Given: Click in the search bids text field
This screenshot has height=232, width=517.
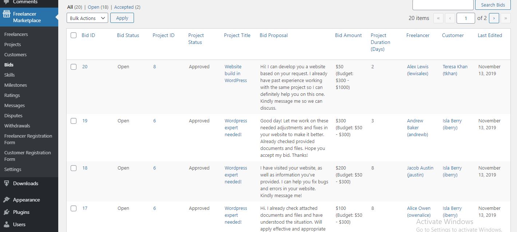Looking at the screenshot, I should (x=443, y=5).
